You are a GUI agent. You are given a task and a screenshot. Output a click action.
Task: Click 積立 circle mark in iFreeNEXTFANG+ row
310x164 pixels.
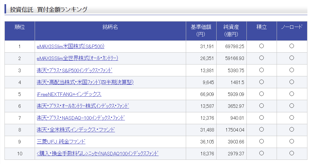tap(261, 94)
